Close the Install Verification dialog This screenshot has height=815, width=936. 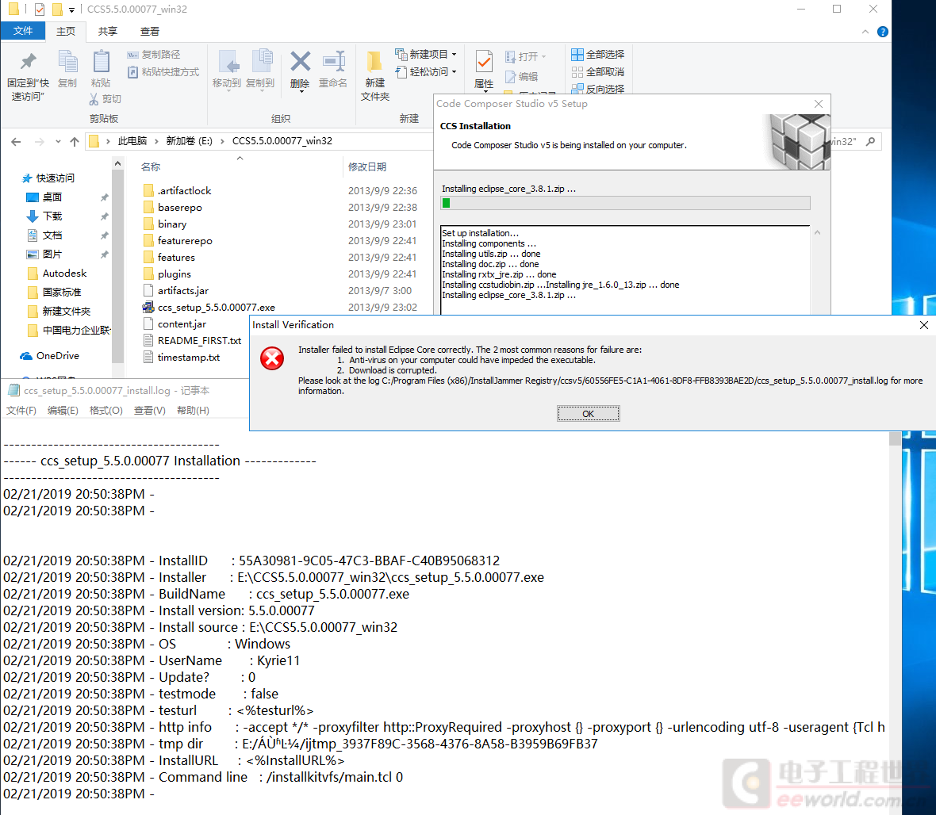[923, 325]
